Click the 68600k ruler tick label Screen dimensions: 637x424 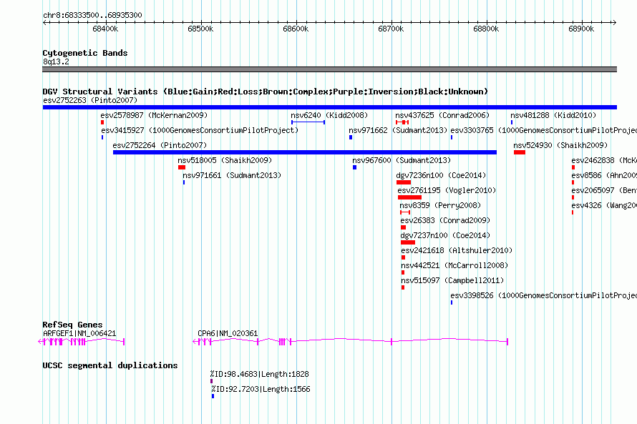click(x=296, y=29)
